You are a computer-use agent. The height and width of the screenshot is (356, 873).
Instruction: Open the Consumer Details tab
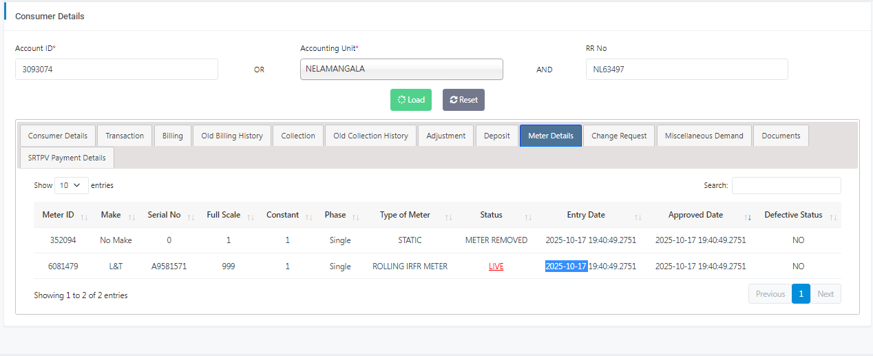[58, 136]
